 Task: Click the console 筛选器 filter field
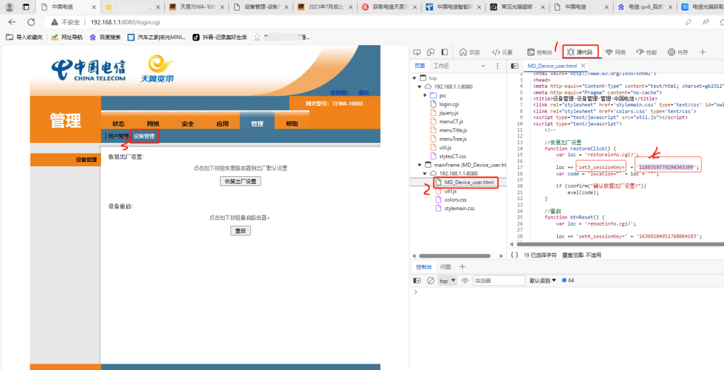click(499, 280)
